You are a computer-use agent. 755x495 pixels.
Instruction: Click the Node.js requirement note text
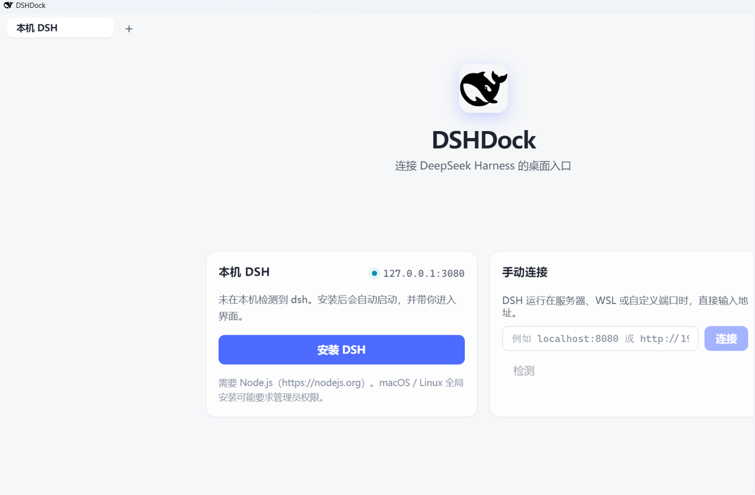[341, 390]
